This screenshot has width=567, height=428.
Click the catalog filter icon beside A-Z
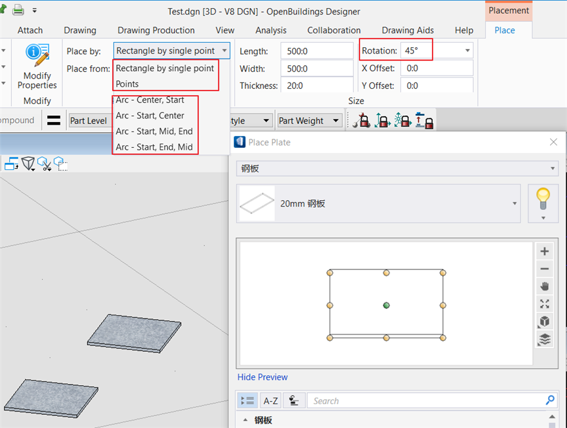tap(294, 400)
